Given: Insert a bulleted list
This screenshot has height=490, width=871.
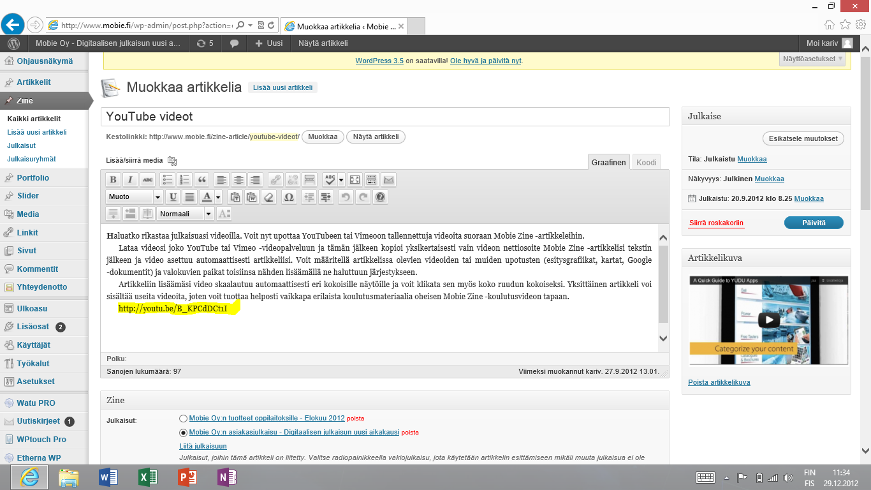Looking at the screenshot, I should pyautogui.click(x=168, y=180).
